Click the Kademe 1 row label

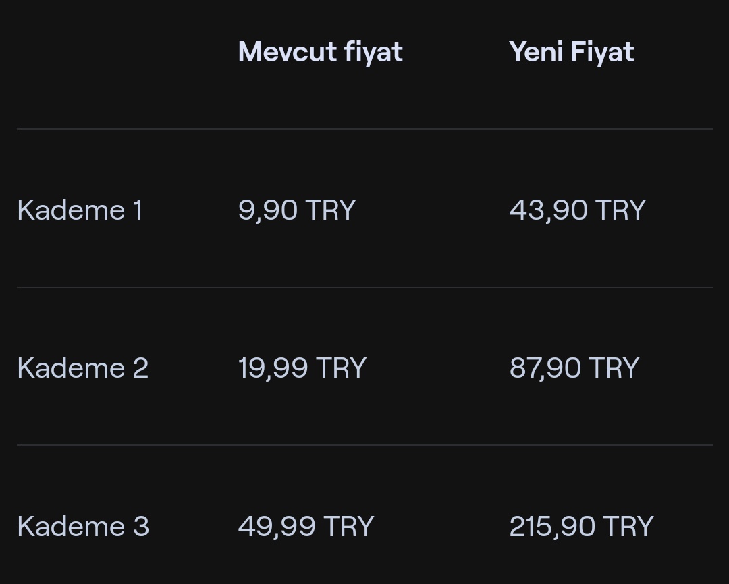tap(80, 210)
